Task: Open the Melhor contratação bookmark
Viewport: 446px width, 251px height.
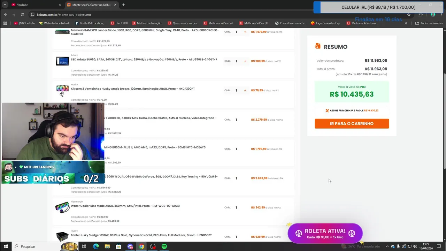Action: tap(147, 23)
